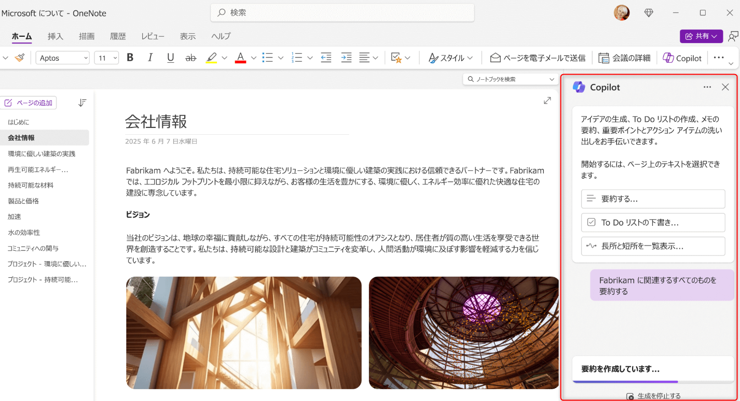Click the To Do tag checkbox icon
The width and height of the screenshot is (740, 401).
(396, 58)
